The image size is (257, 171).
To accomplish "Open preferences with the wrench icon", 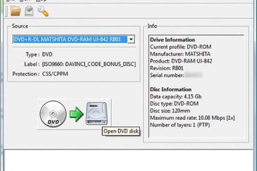I will pos(43,11).
